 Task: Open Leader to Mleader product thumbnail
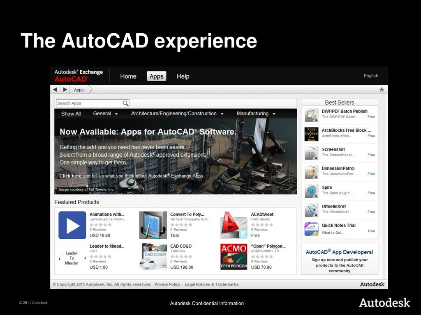point(72,258)
